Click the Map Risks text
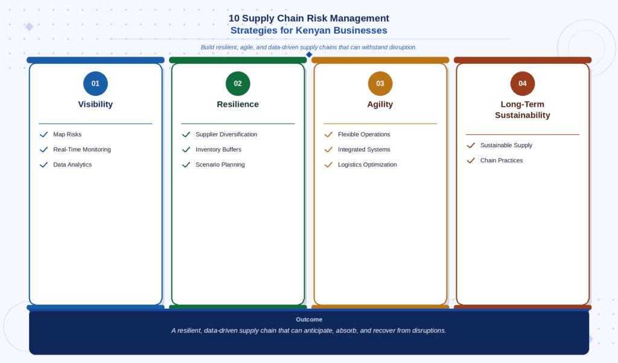Viewport: 618px width, 363px height. 68,134
